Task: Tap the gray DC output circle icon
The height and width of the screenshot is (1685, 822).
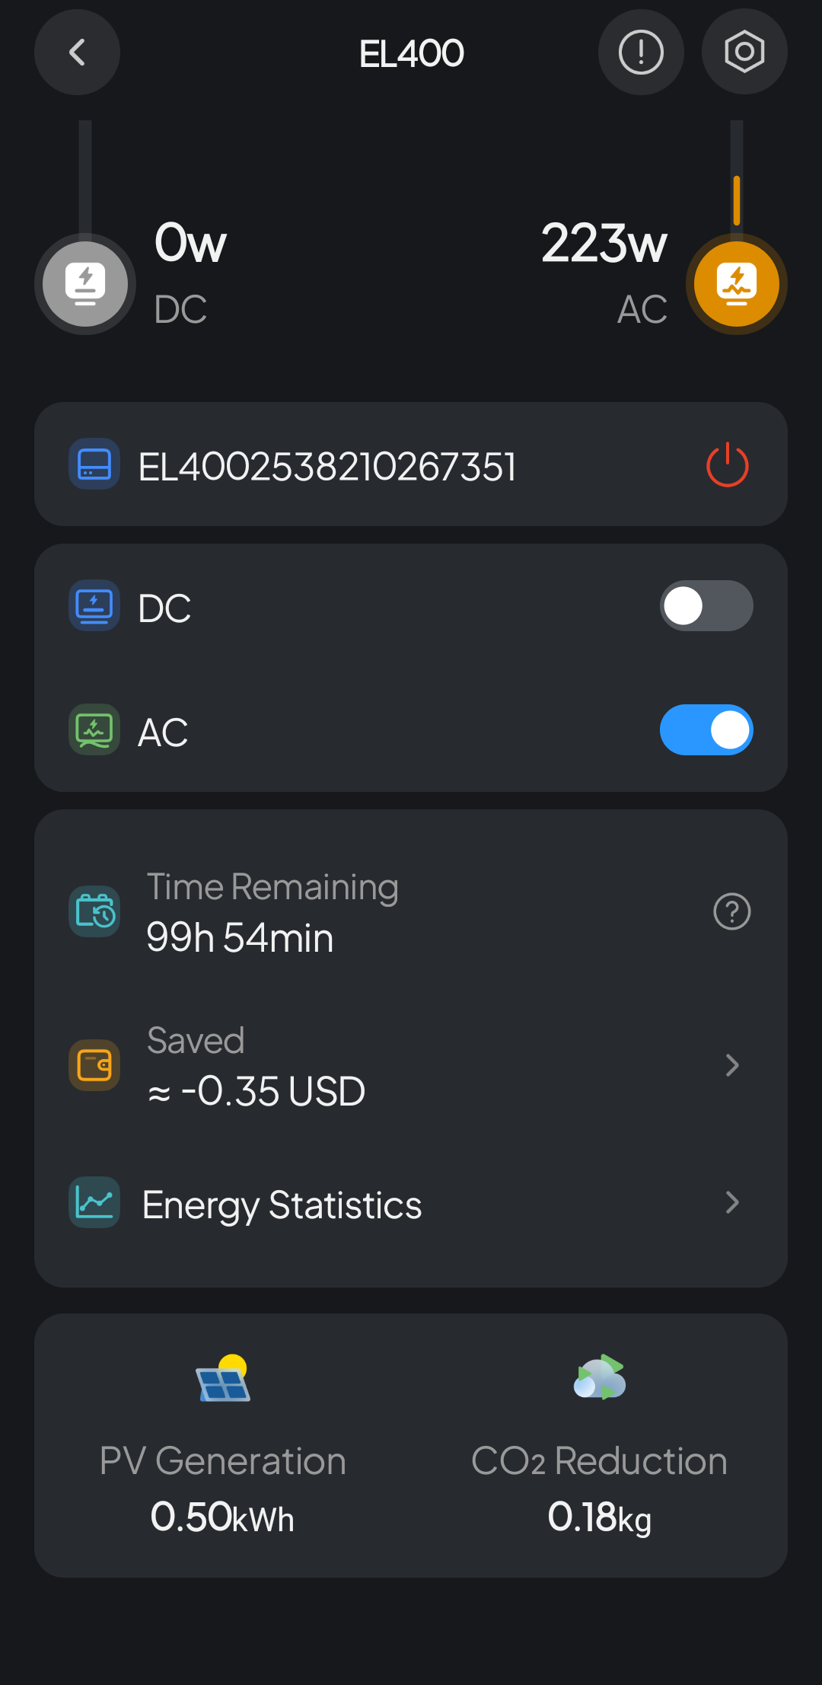Action: [85, 284]
